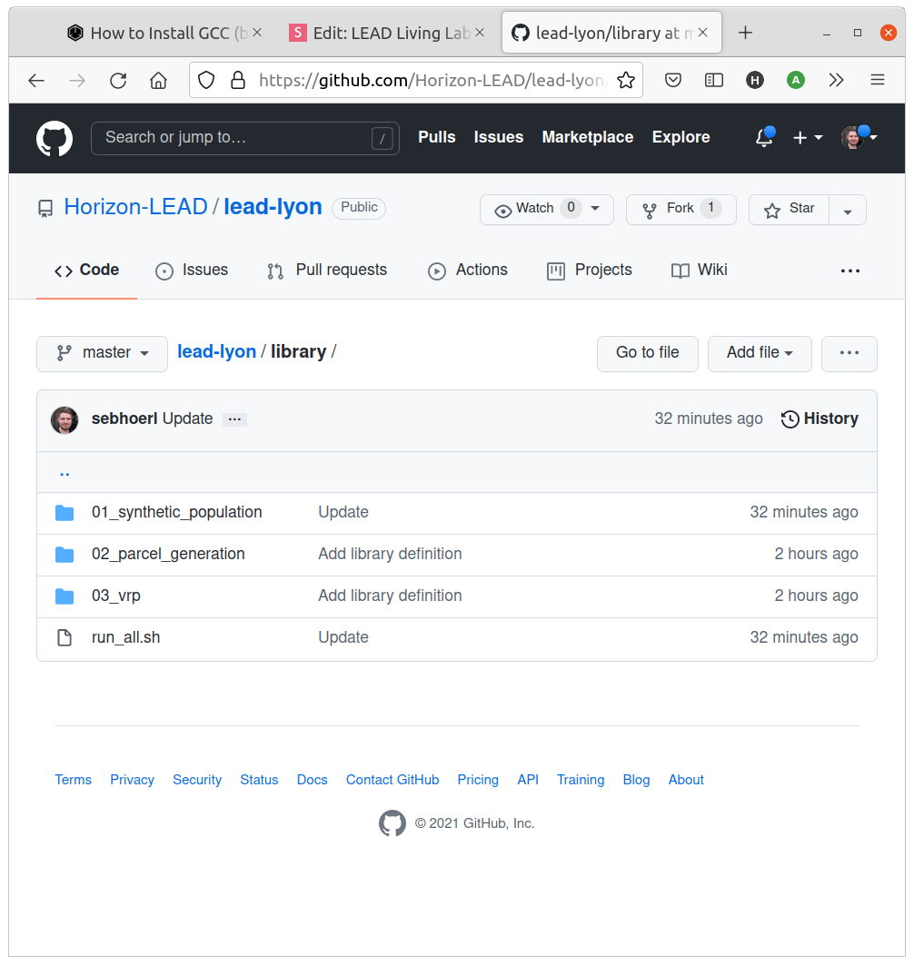Click lead-lyon in the breadcrumb path

point(217,351)
